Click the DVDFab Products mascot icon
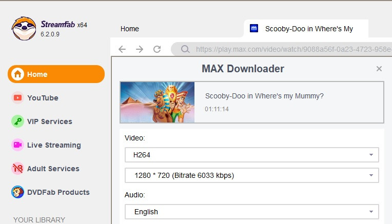 18,192
